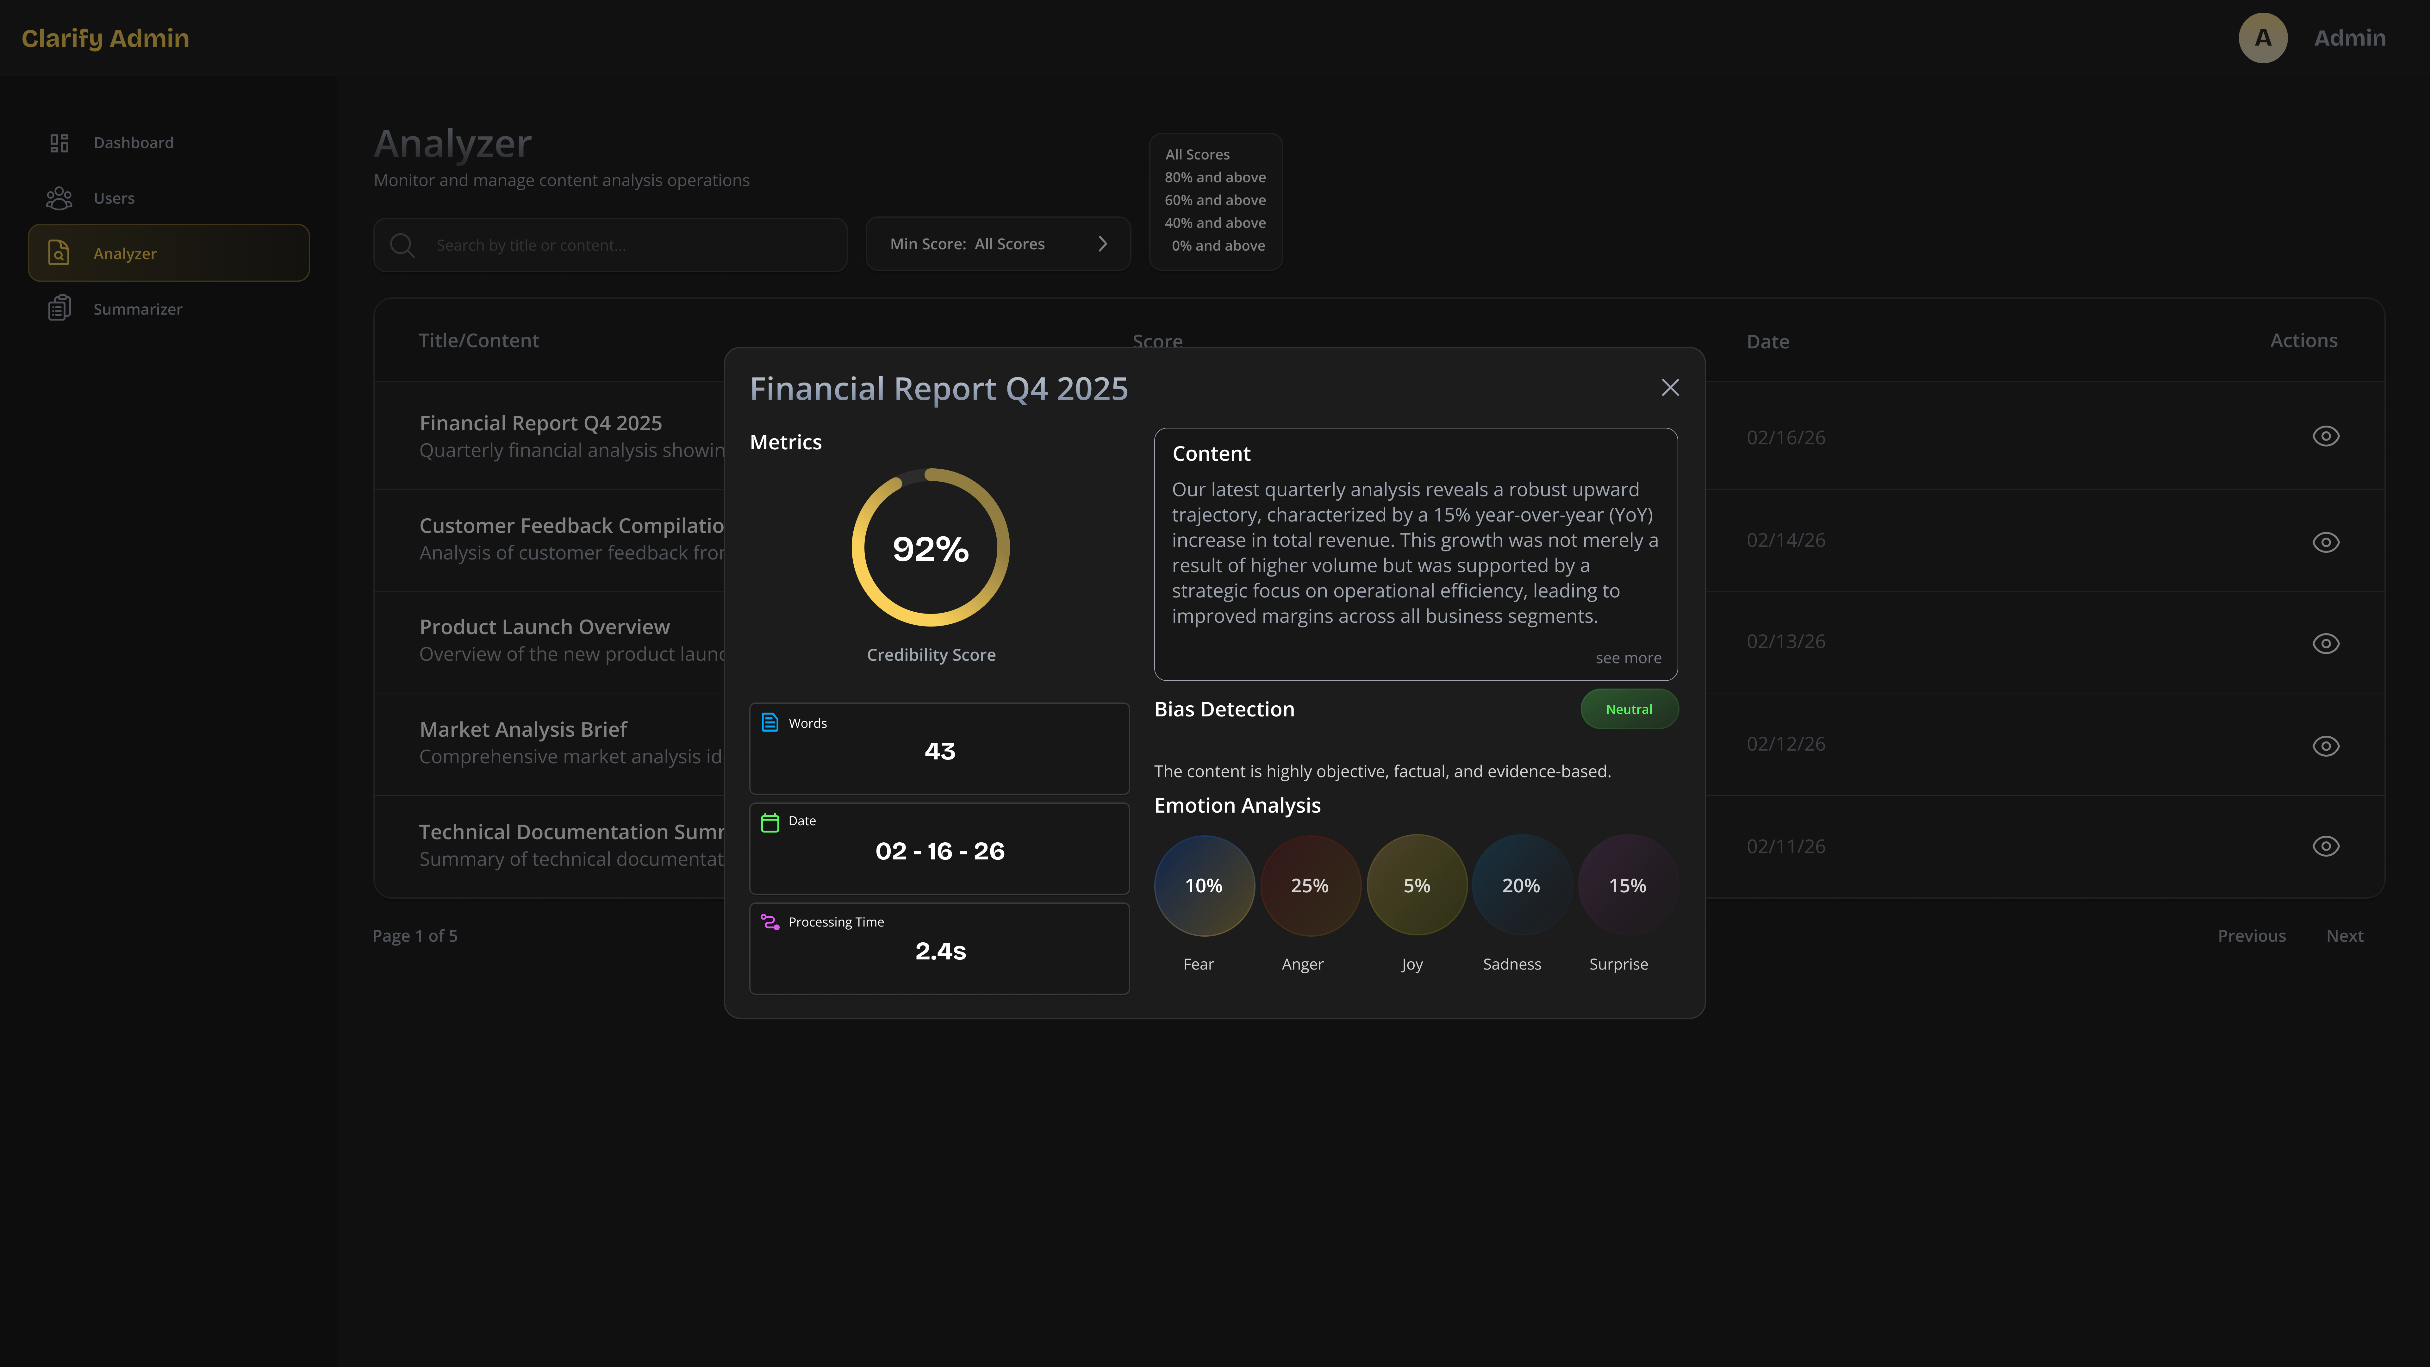2430x1367 pixels.
Task: Click the date value 02 - 16 - 26
Action: point(939,851)
